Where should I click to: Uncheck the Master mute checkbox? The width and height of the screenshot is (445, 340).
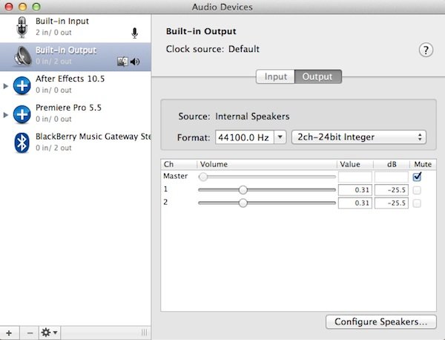417,177
